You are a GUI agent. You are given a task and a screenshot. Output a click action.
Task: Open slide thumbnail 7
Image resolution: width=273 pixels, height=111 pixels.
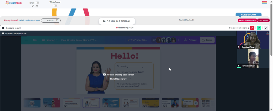tap(130, 103)
